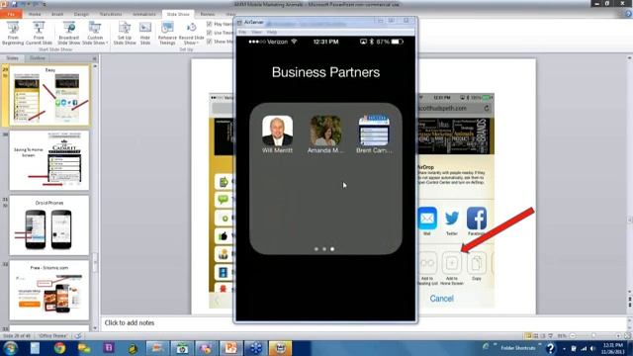Adjust the zoom slider handle
633x356 pixels.
[593, 336]
